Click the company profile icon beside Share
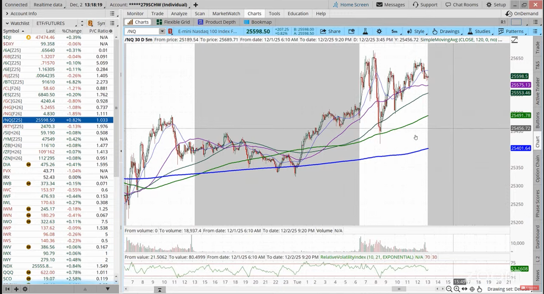The image size is (544, 294). click(351, 31)
